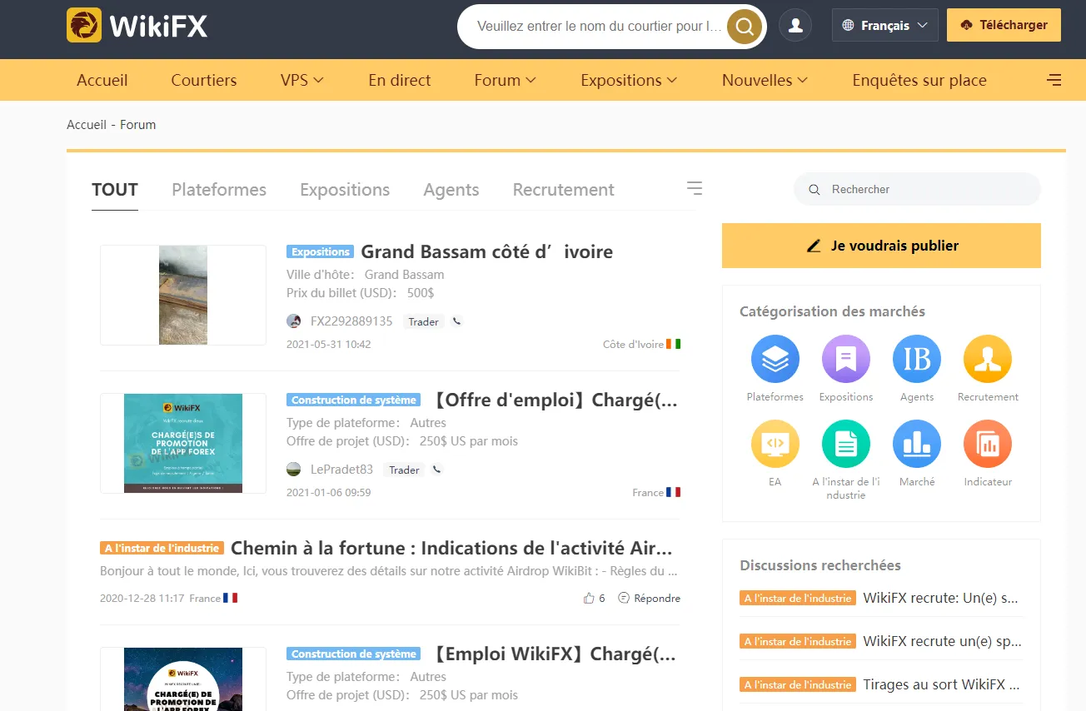
Task: Click LePradet83 user avatar
Action: coord(294,470)
